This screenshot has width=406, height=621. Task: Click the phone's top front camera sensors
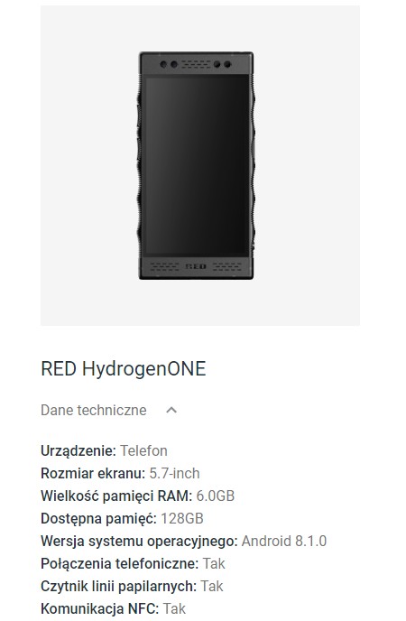pyautogui.click(x=169, y=64)
